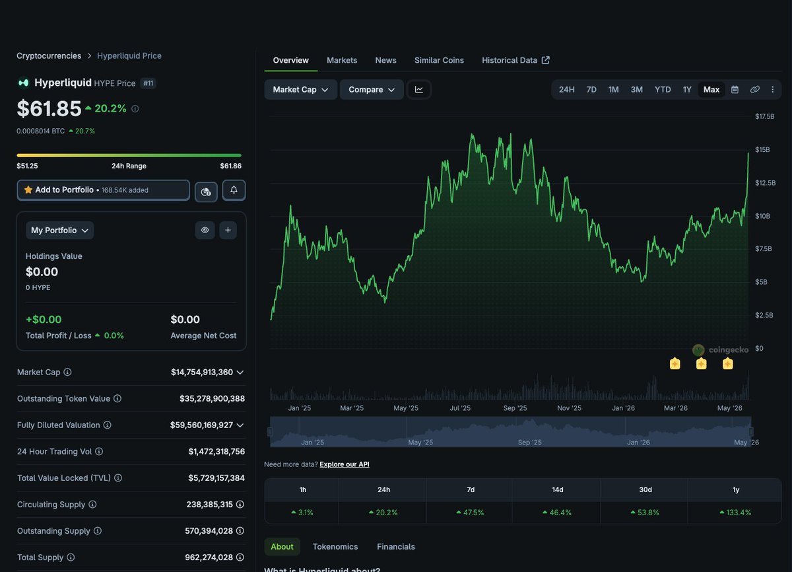Open the chart three-dot more menu
The image size is (792, 572).
coord(772,90)
